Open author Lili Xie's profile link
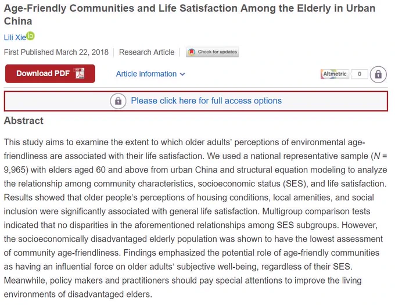Image resolution: width=395 pixels, height=305 pixels. (x=15, y=38)
